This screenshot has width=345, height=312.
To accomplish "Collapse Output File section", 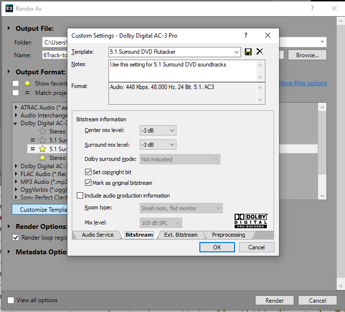I will pos(9,28).
